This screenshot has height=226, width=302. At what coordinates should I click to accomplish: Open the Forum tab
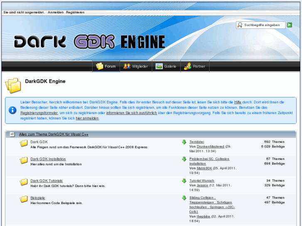[106, 66]
